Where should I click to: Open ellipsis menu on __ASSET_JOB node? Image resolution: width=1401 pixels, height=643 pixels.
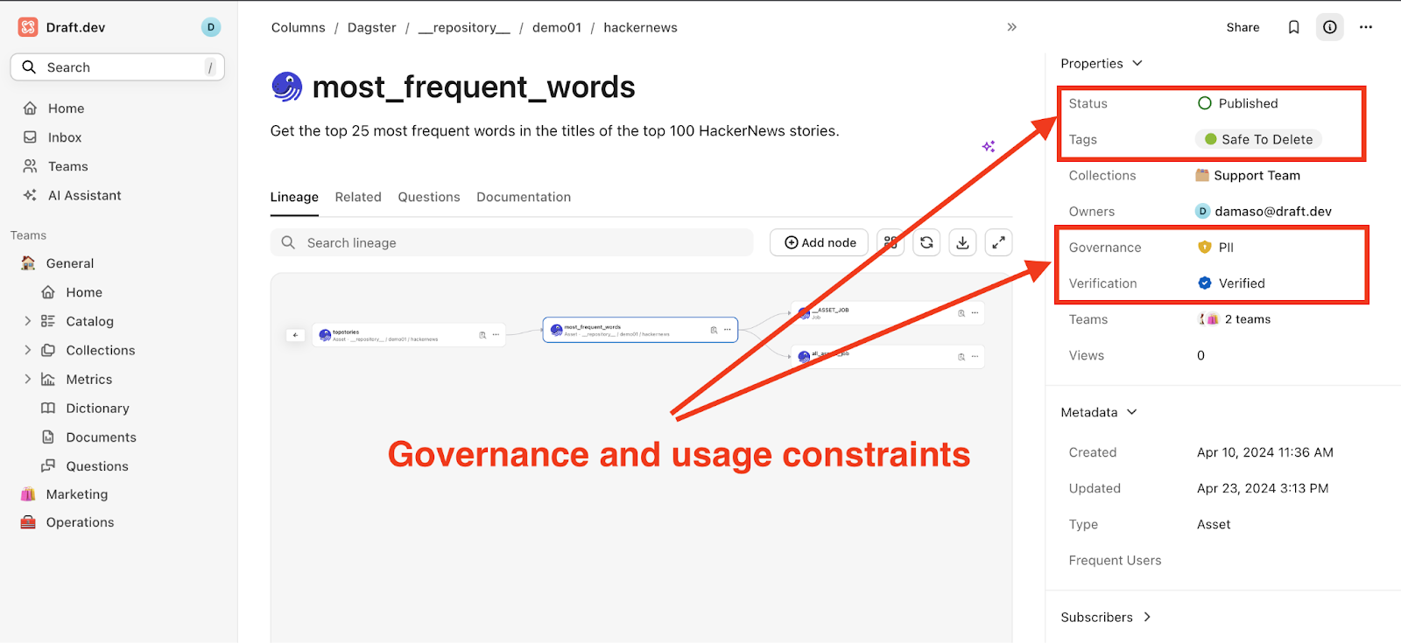pos(975,313)
